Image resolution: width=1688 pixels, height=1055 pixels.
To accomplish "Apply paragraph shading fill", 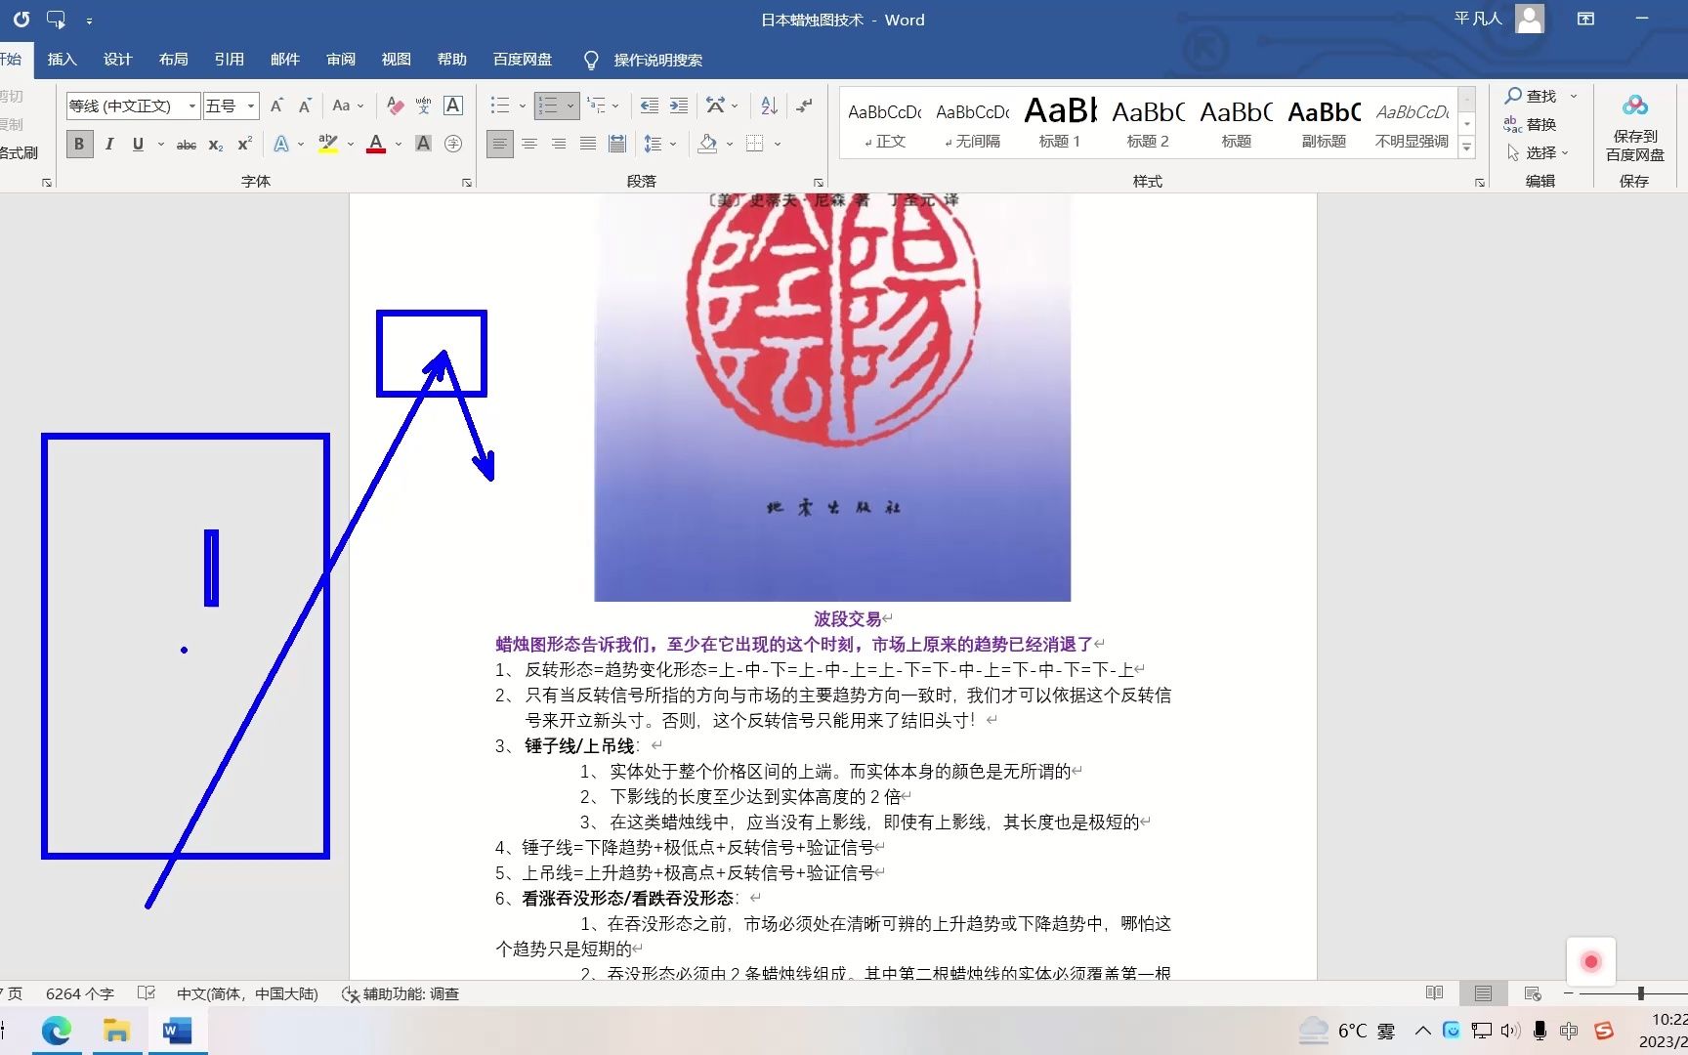I will [x=708, y=144].
